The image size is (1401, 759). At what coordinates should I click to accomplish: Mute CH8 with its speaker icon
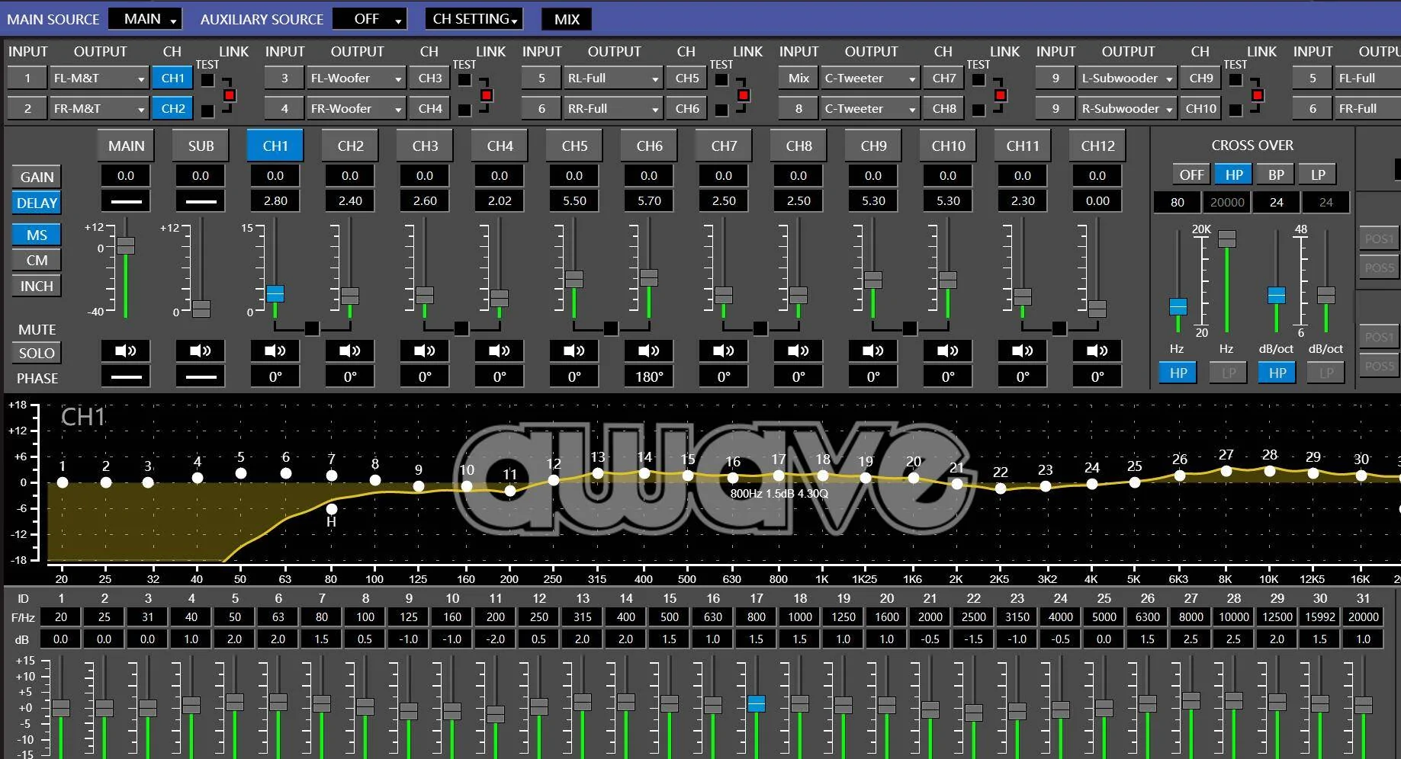tap(799, 351)
